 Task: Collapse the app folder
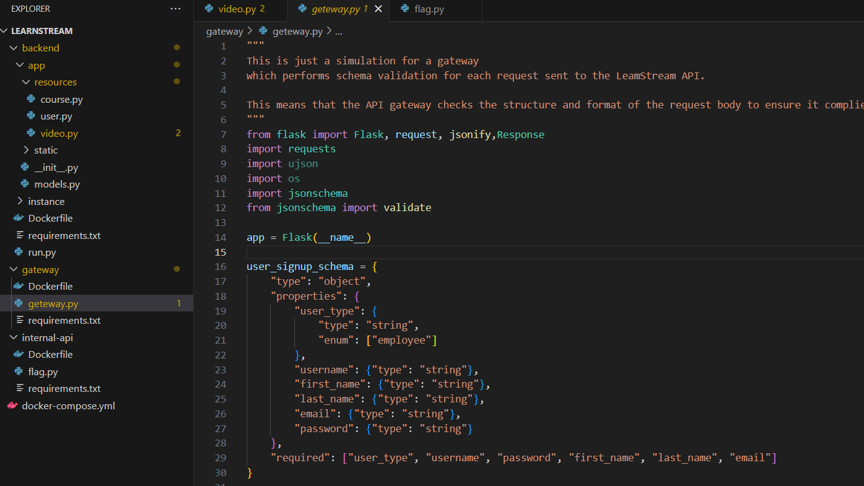coord(20,65)
